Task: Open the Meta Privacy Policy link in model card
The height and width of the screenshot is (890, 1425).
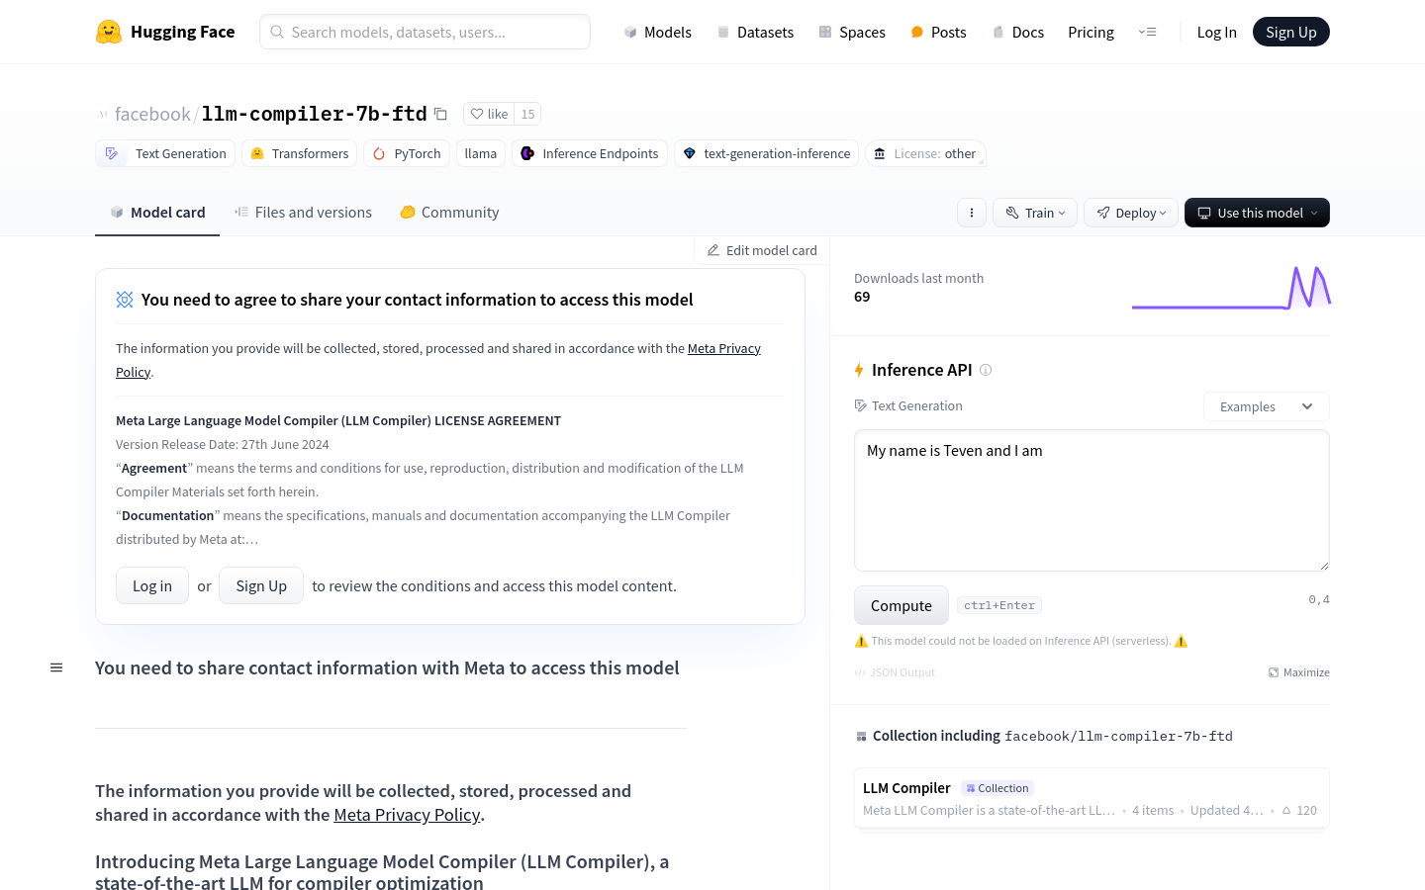Action: pyautogui.click(x=407, y=815)
